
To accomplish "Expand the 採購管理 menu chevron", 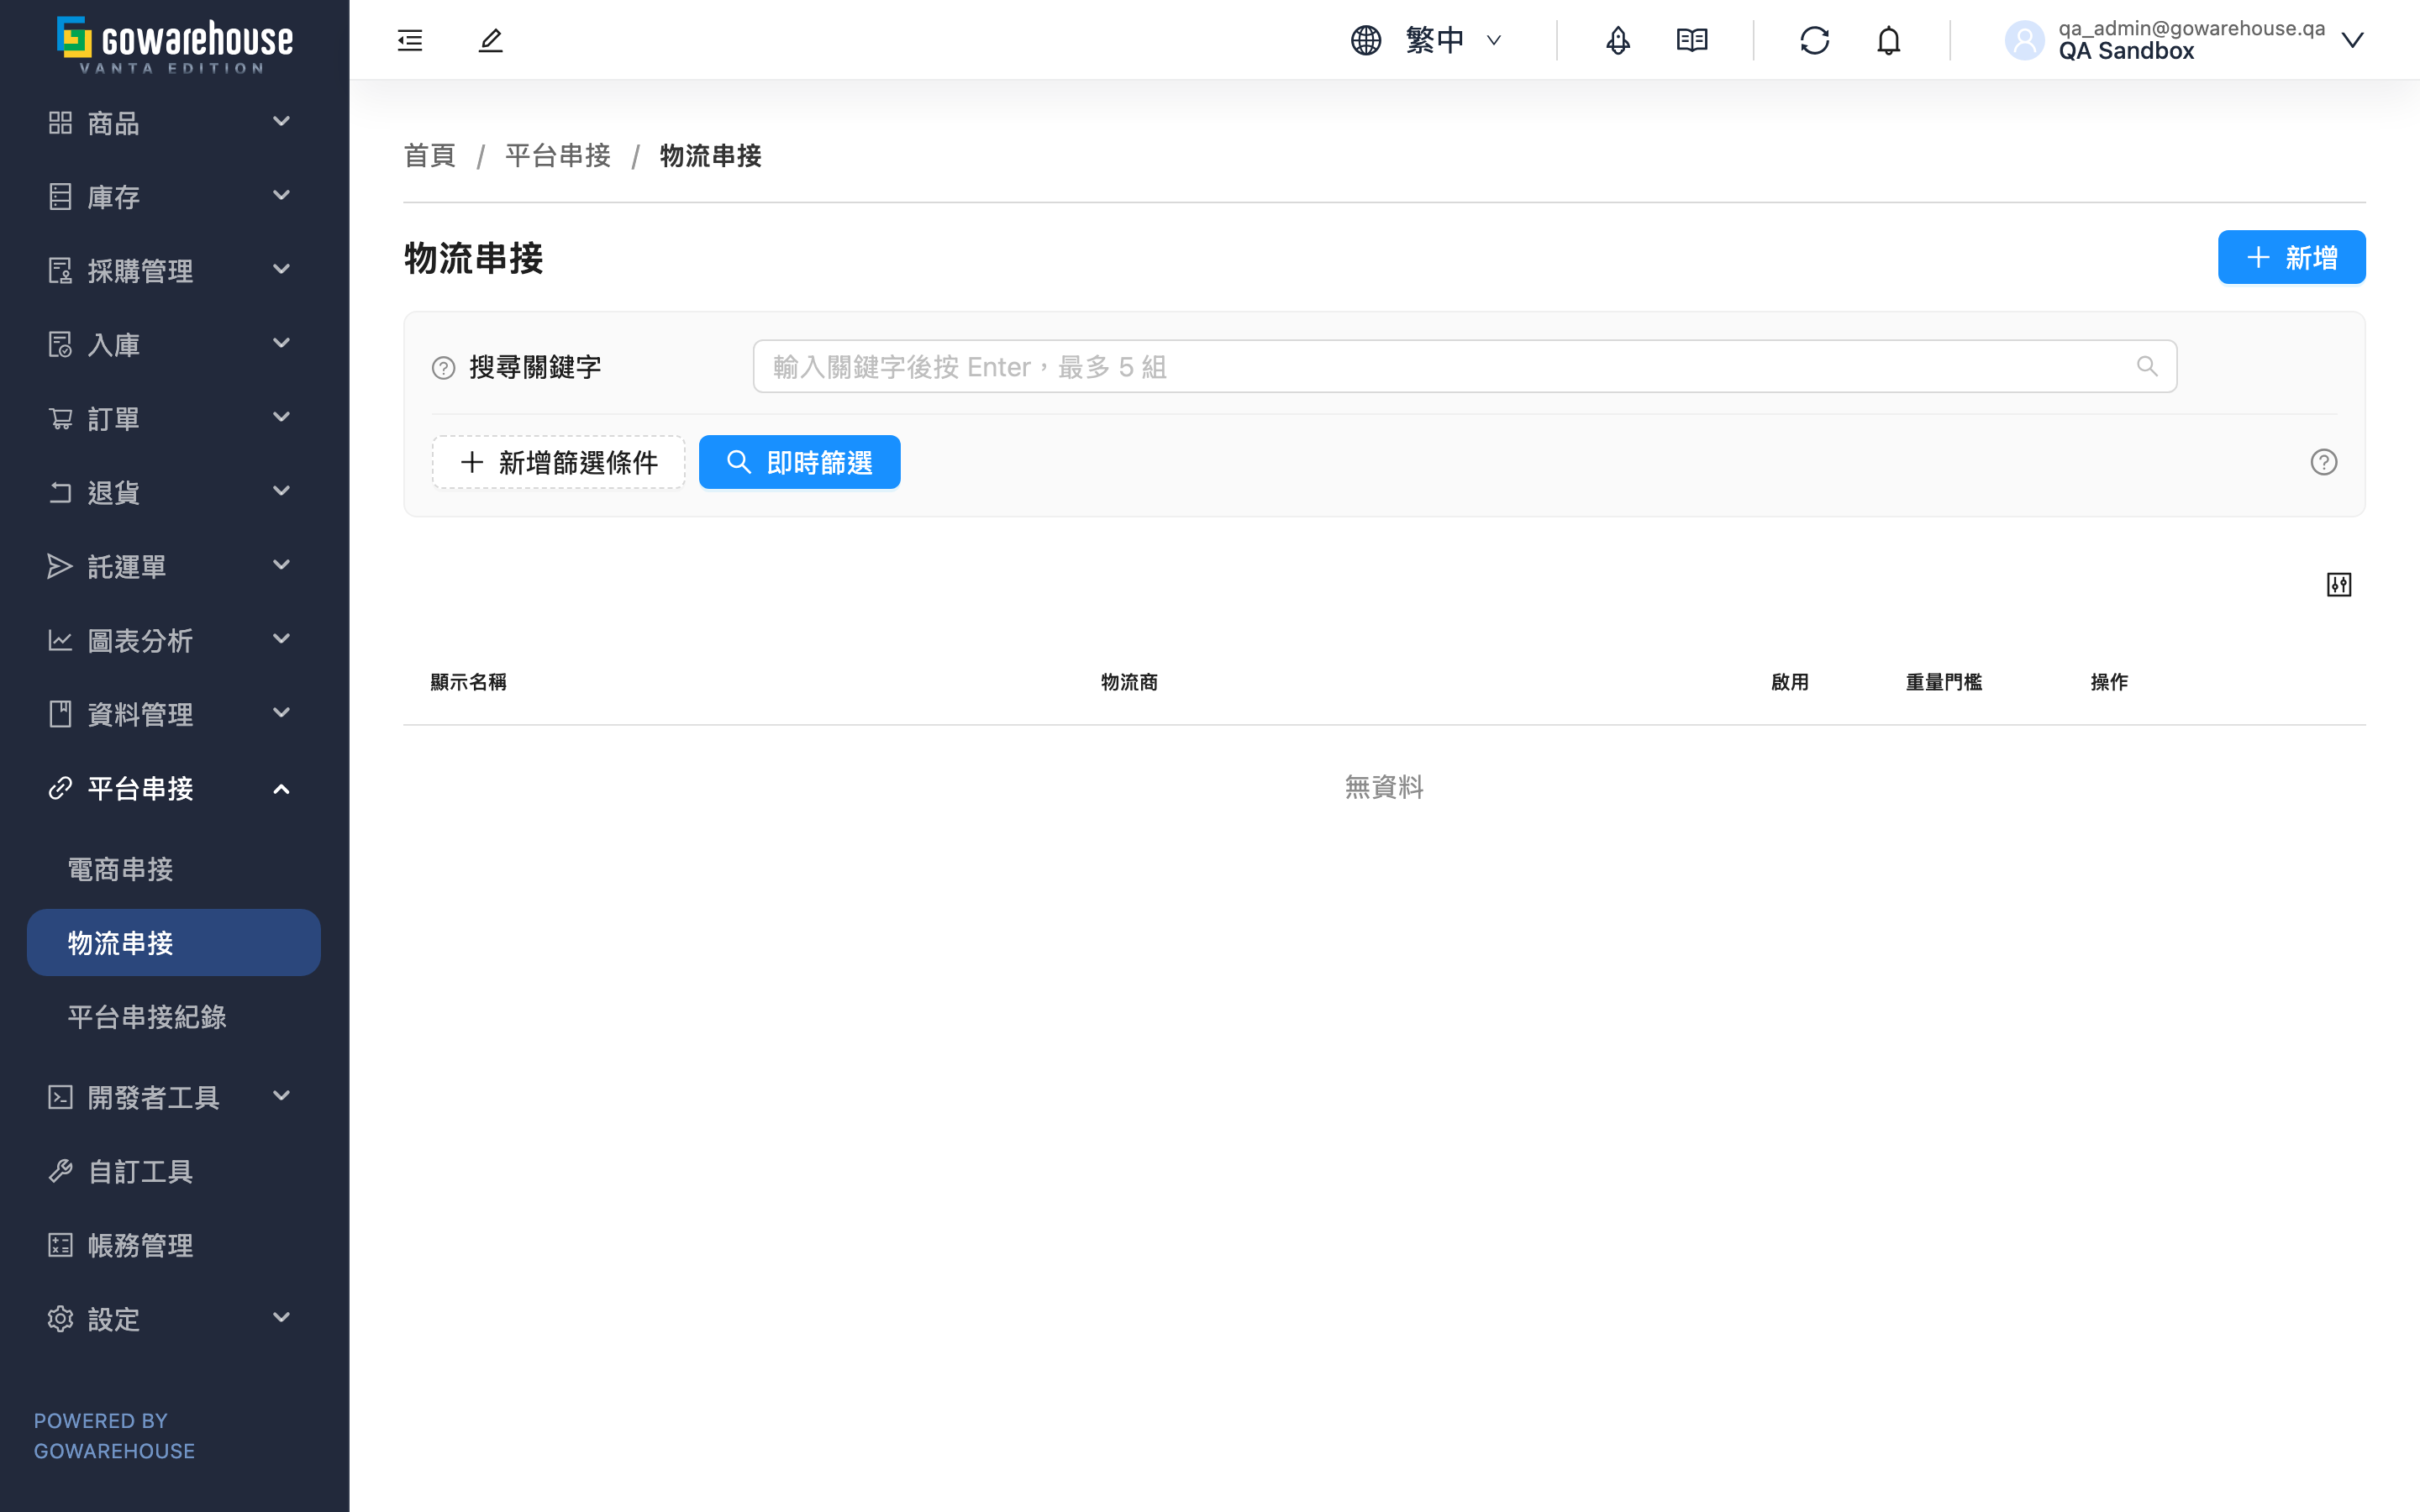I will (x=282, y=269).
